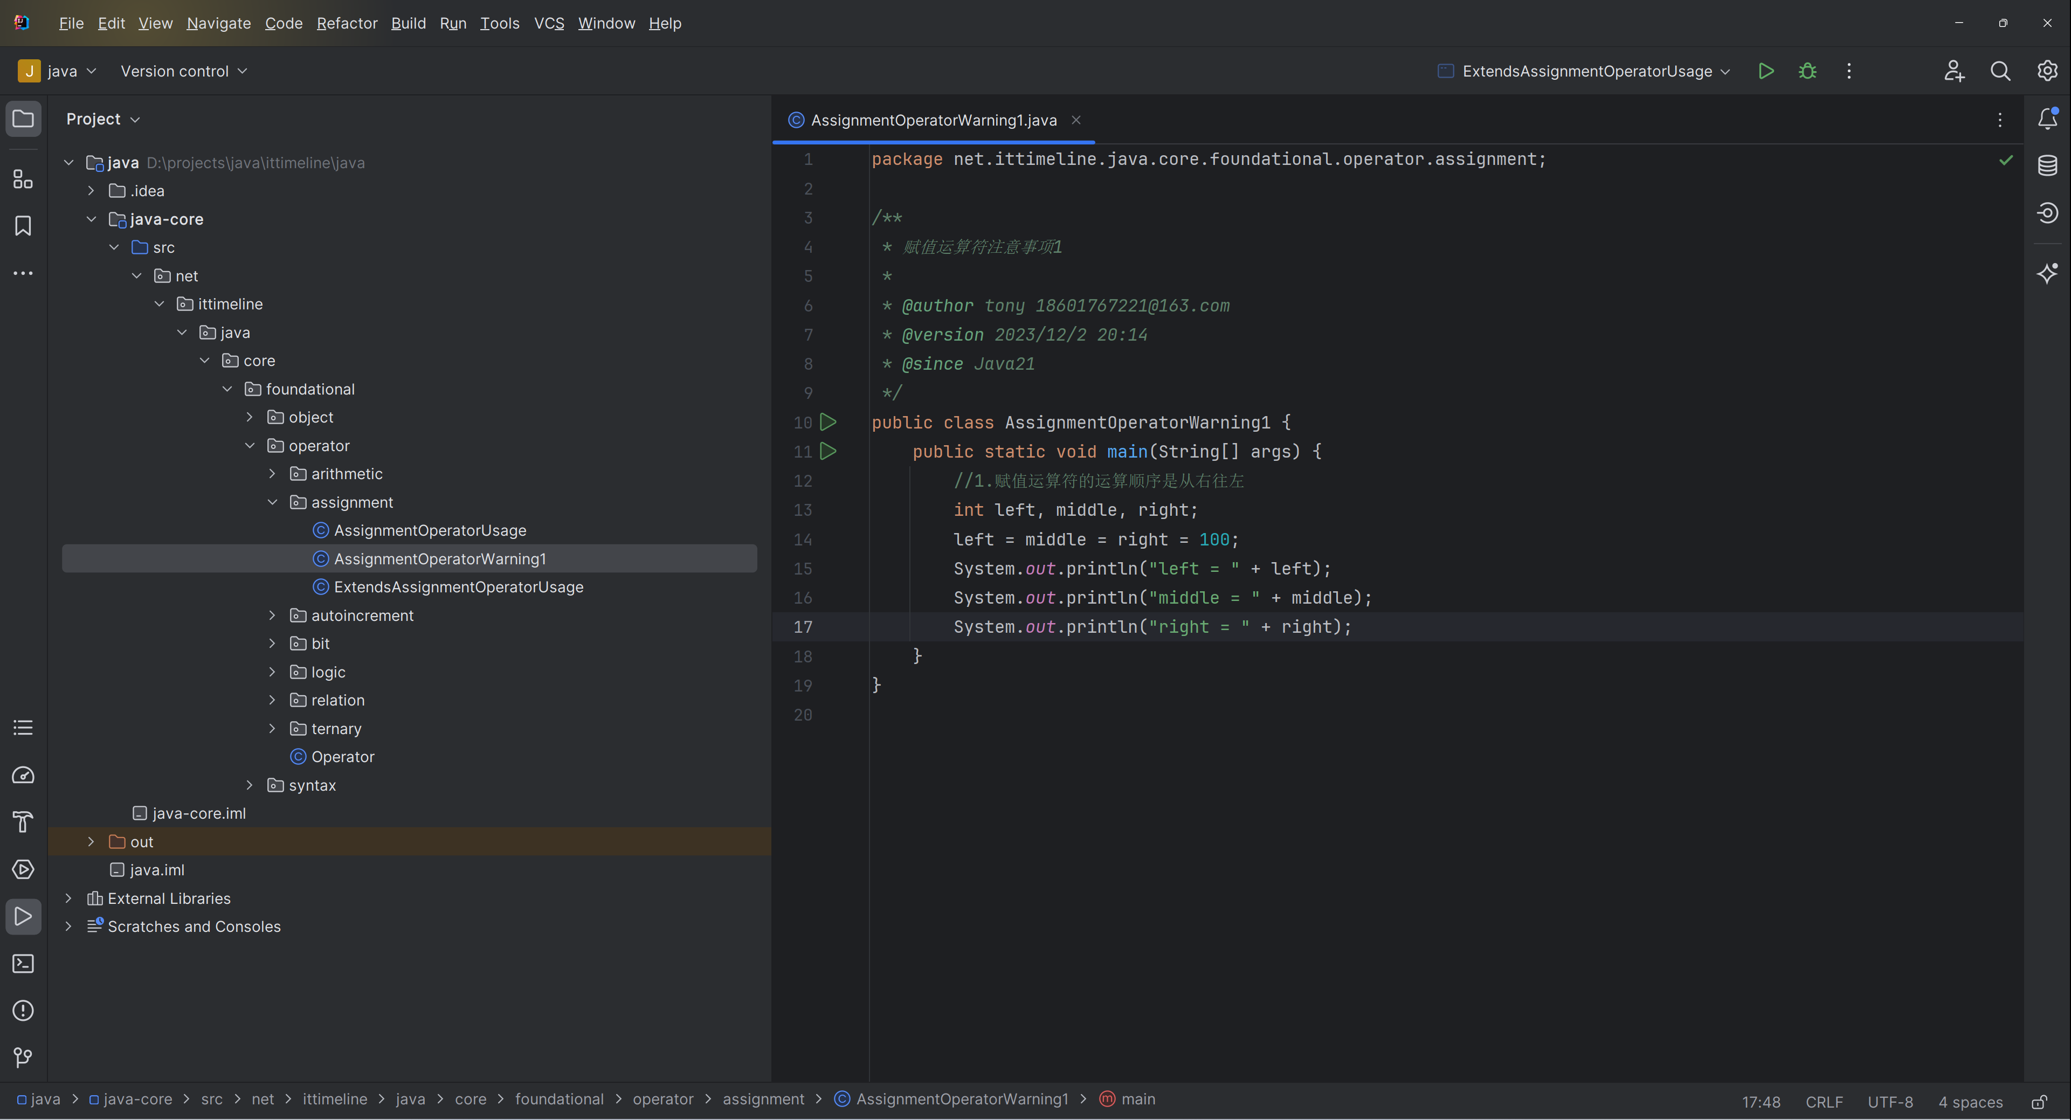Select the Operator class in tree
The width and height of the screenshot is (2071, 1120).
tap(342, 757)
